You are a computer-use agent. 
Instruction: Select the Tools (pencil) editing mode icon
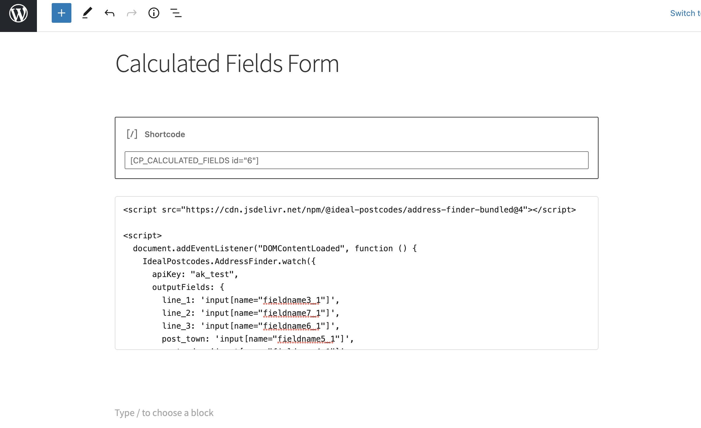coord(87,13)
